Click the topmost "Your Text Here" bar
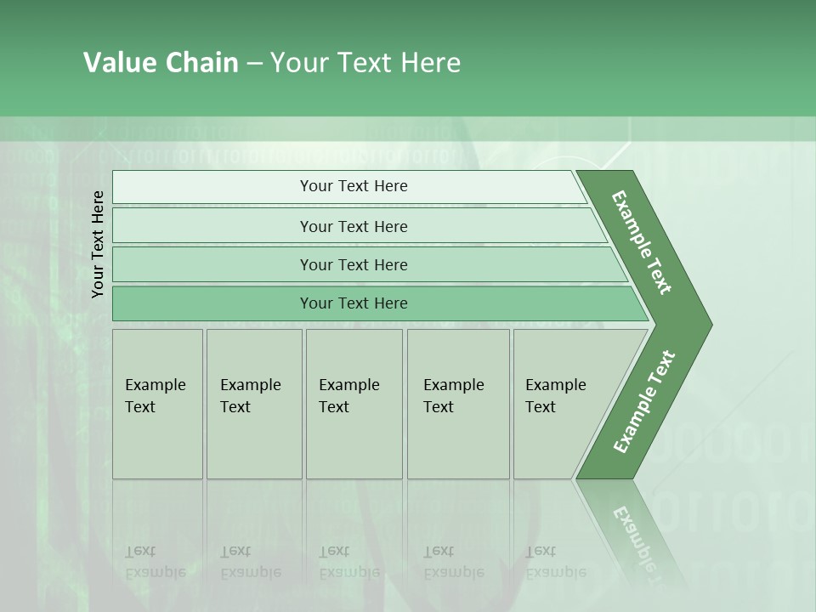Screen dimensions: 816x612 tap(353, 186)
